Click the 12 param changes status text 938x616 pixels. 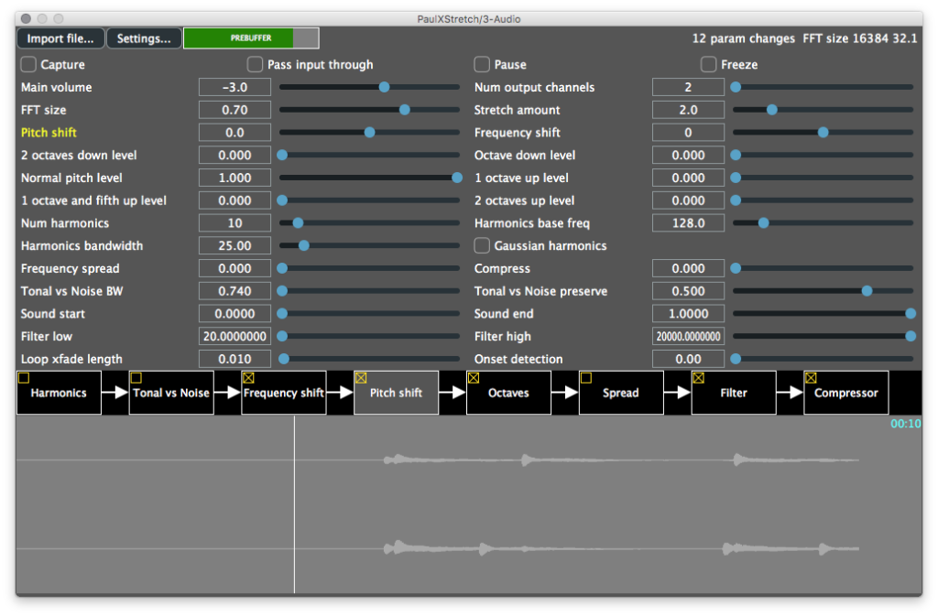point(744,38)
